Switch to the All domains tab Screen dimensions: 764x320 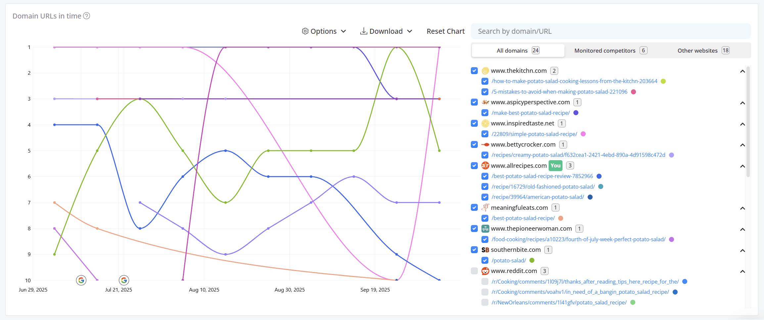(x=518, y=51)
